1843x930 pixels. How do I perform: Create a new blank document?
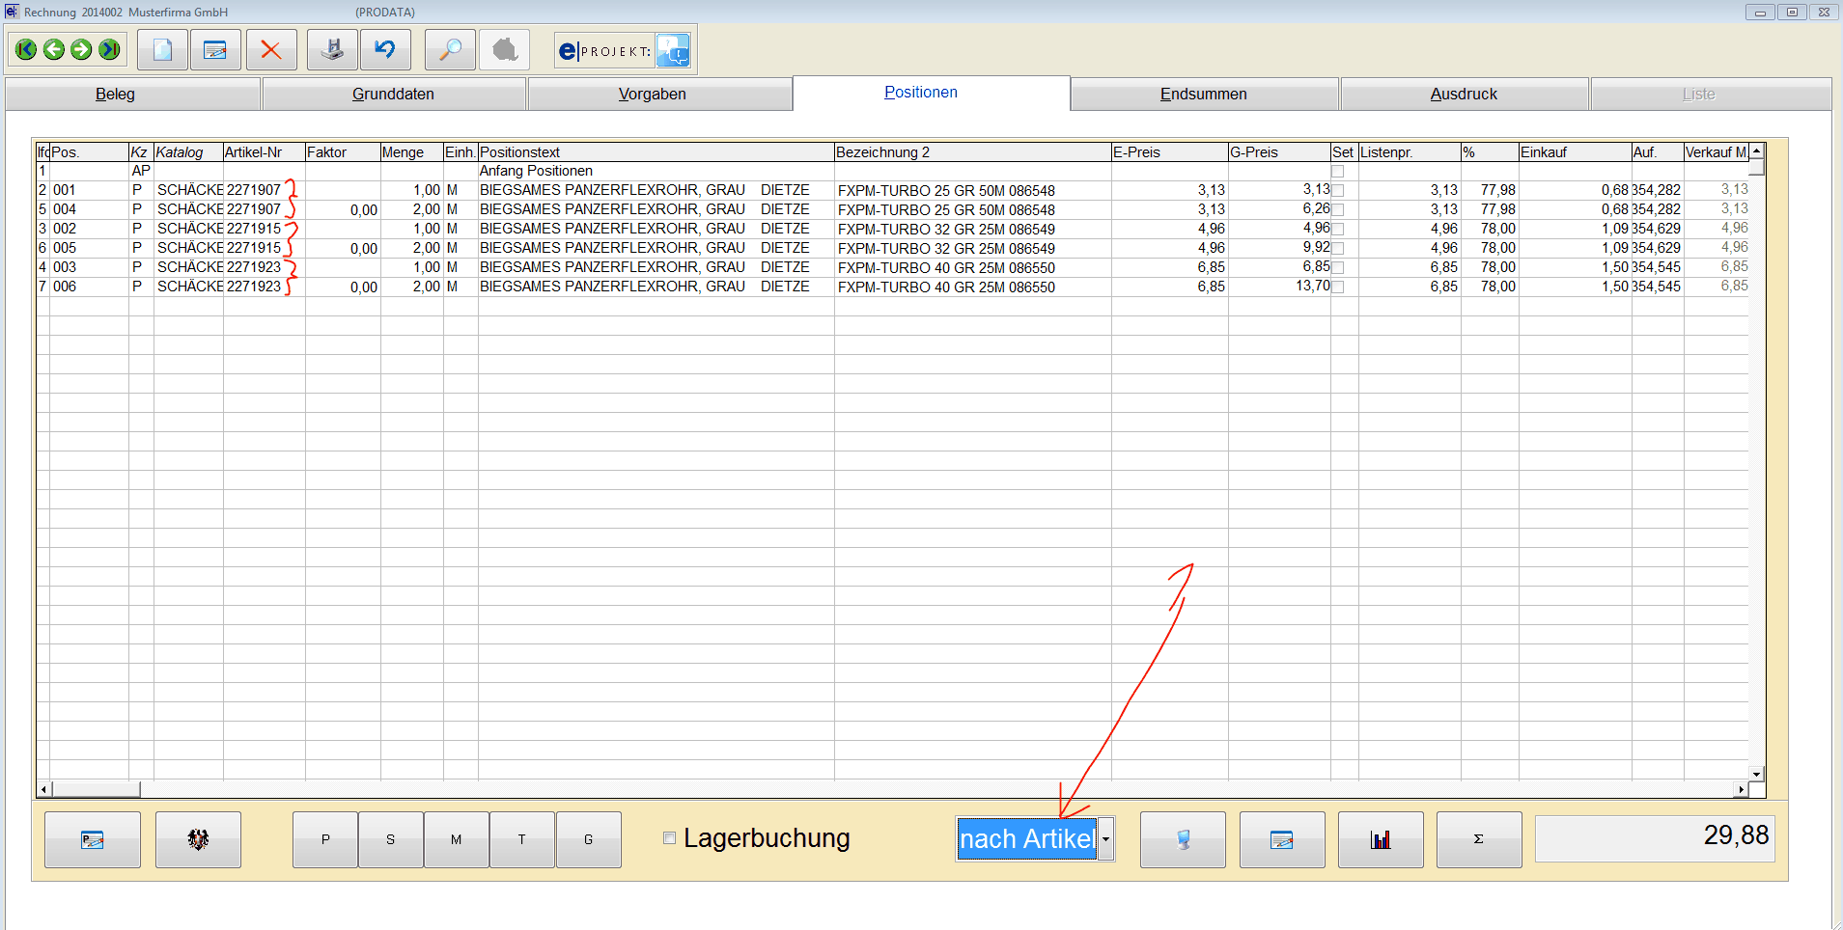pos(162,50)
